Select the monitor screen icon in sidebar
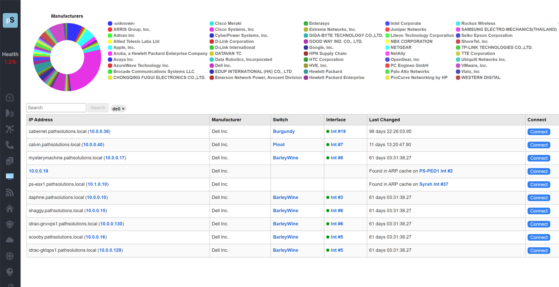Viewport: 559px width, 287px height. pyautogui.click(x=10, y=177)
